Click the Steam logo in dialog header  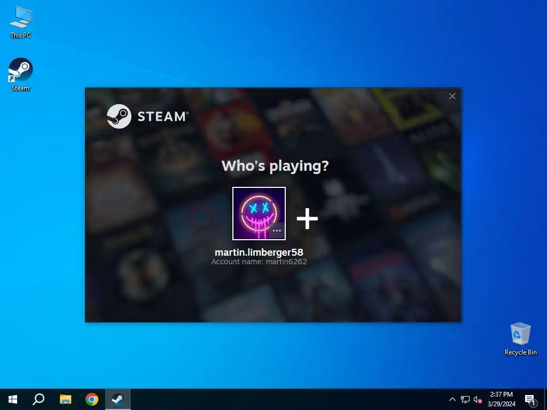147,116
